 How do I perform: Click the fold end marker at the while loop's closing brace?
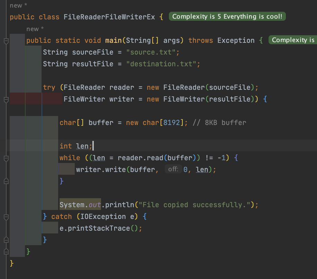(6, 181)
